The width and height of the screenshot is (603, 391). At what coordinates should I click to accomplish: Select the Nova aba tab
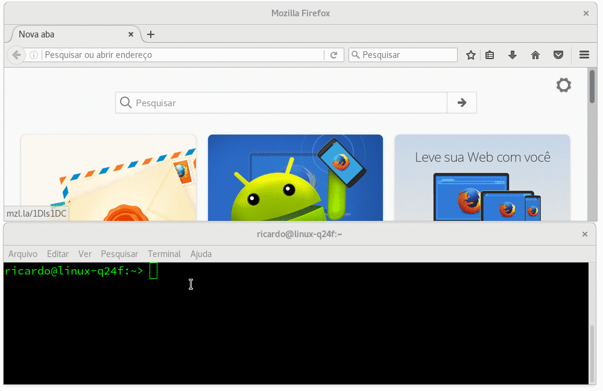point(74,34)
